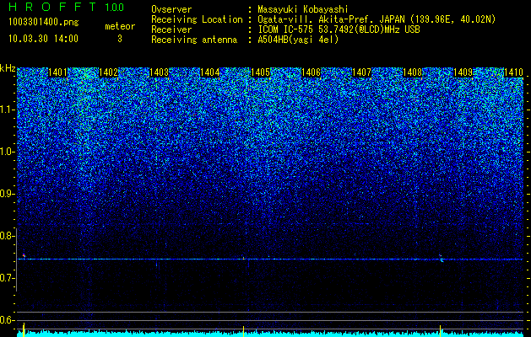Screen dimensions: 531x337
Task: Click the Receiving antenna field label
Action: (194, 40)
